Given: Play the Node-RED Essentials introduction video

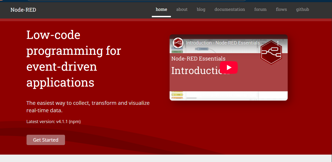Looking at the screenshot, I should [x=228, y=67].
